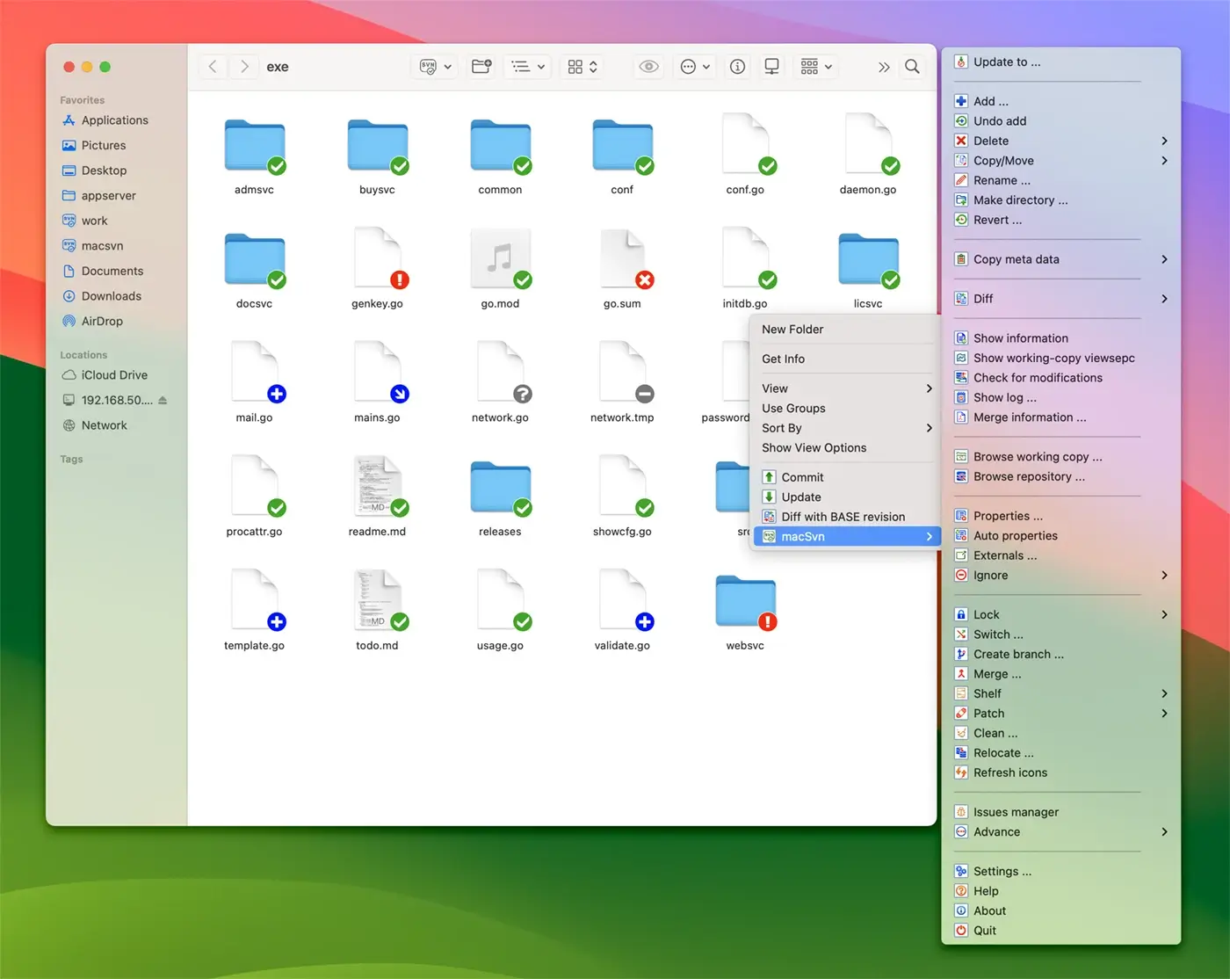Image resolution: width=1230 pixels, height=979 pixels.
Task: Choose New Folder from the context menu
Action: pyautogui.click(x=792, y=329)
